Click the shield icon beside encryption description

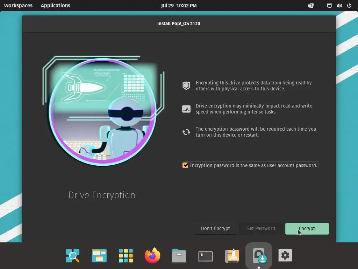pyautogui.click(x=186, y=86)
